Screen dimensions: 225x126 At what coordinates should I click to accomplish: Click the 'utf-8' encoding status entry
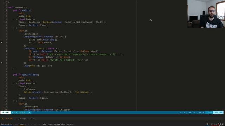(x=192, y=113)
